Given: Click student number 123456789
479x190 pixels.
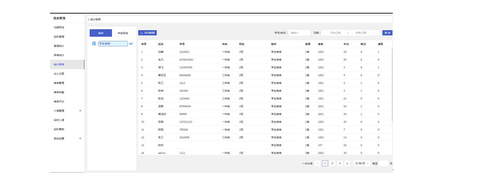Looking at the screenshot, I should point(186,67).
